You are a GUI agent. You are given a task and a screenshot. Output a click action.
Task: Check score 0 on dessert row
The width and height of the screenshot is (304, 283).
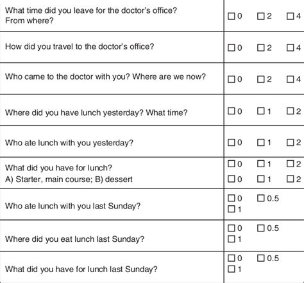(232, 179)
